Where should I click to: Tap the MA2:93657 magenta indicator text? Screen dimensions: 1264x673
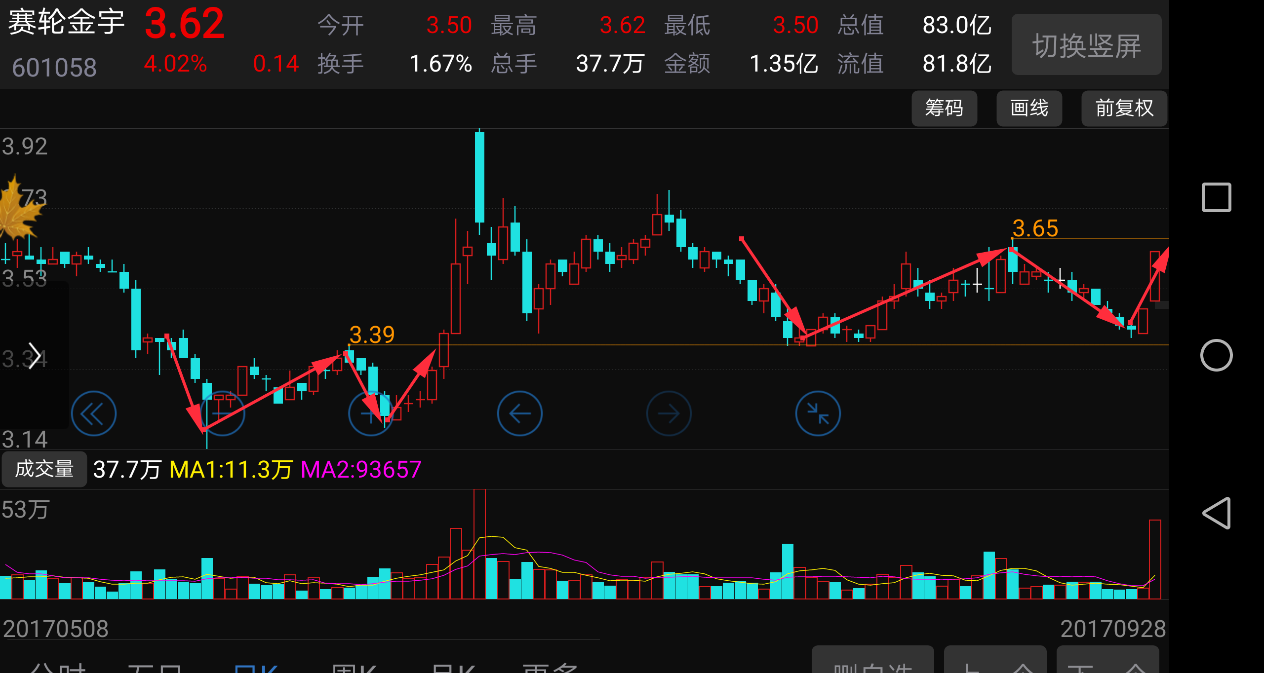pyautogui.click(x=361, y=469)
